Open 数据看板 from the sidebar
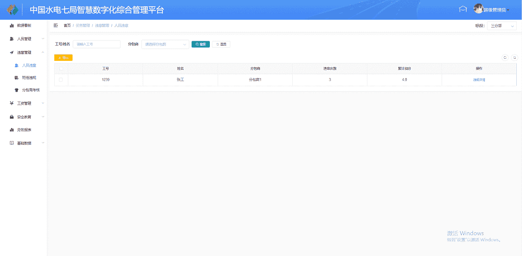The width and height of the screenshot is (522, 256). click(x=23, y=25)
